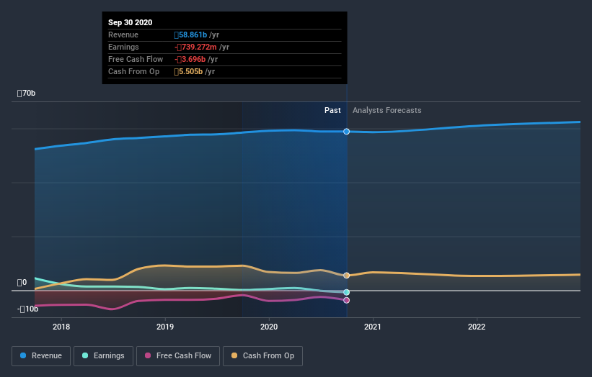The image size is (592, 377).
Task: Click the -3.696b free cash flow value
Action: tap(190, 59)
